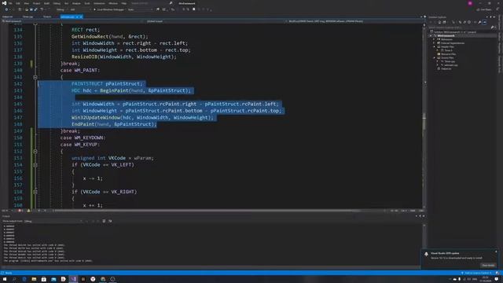Click the Live Share button
Image resolution: width=503 pixels, height=283 pixels.
[x=484, y=9]
